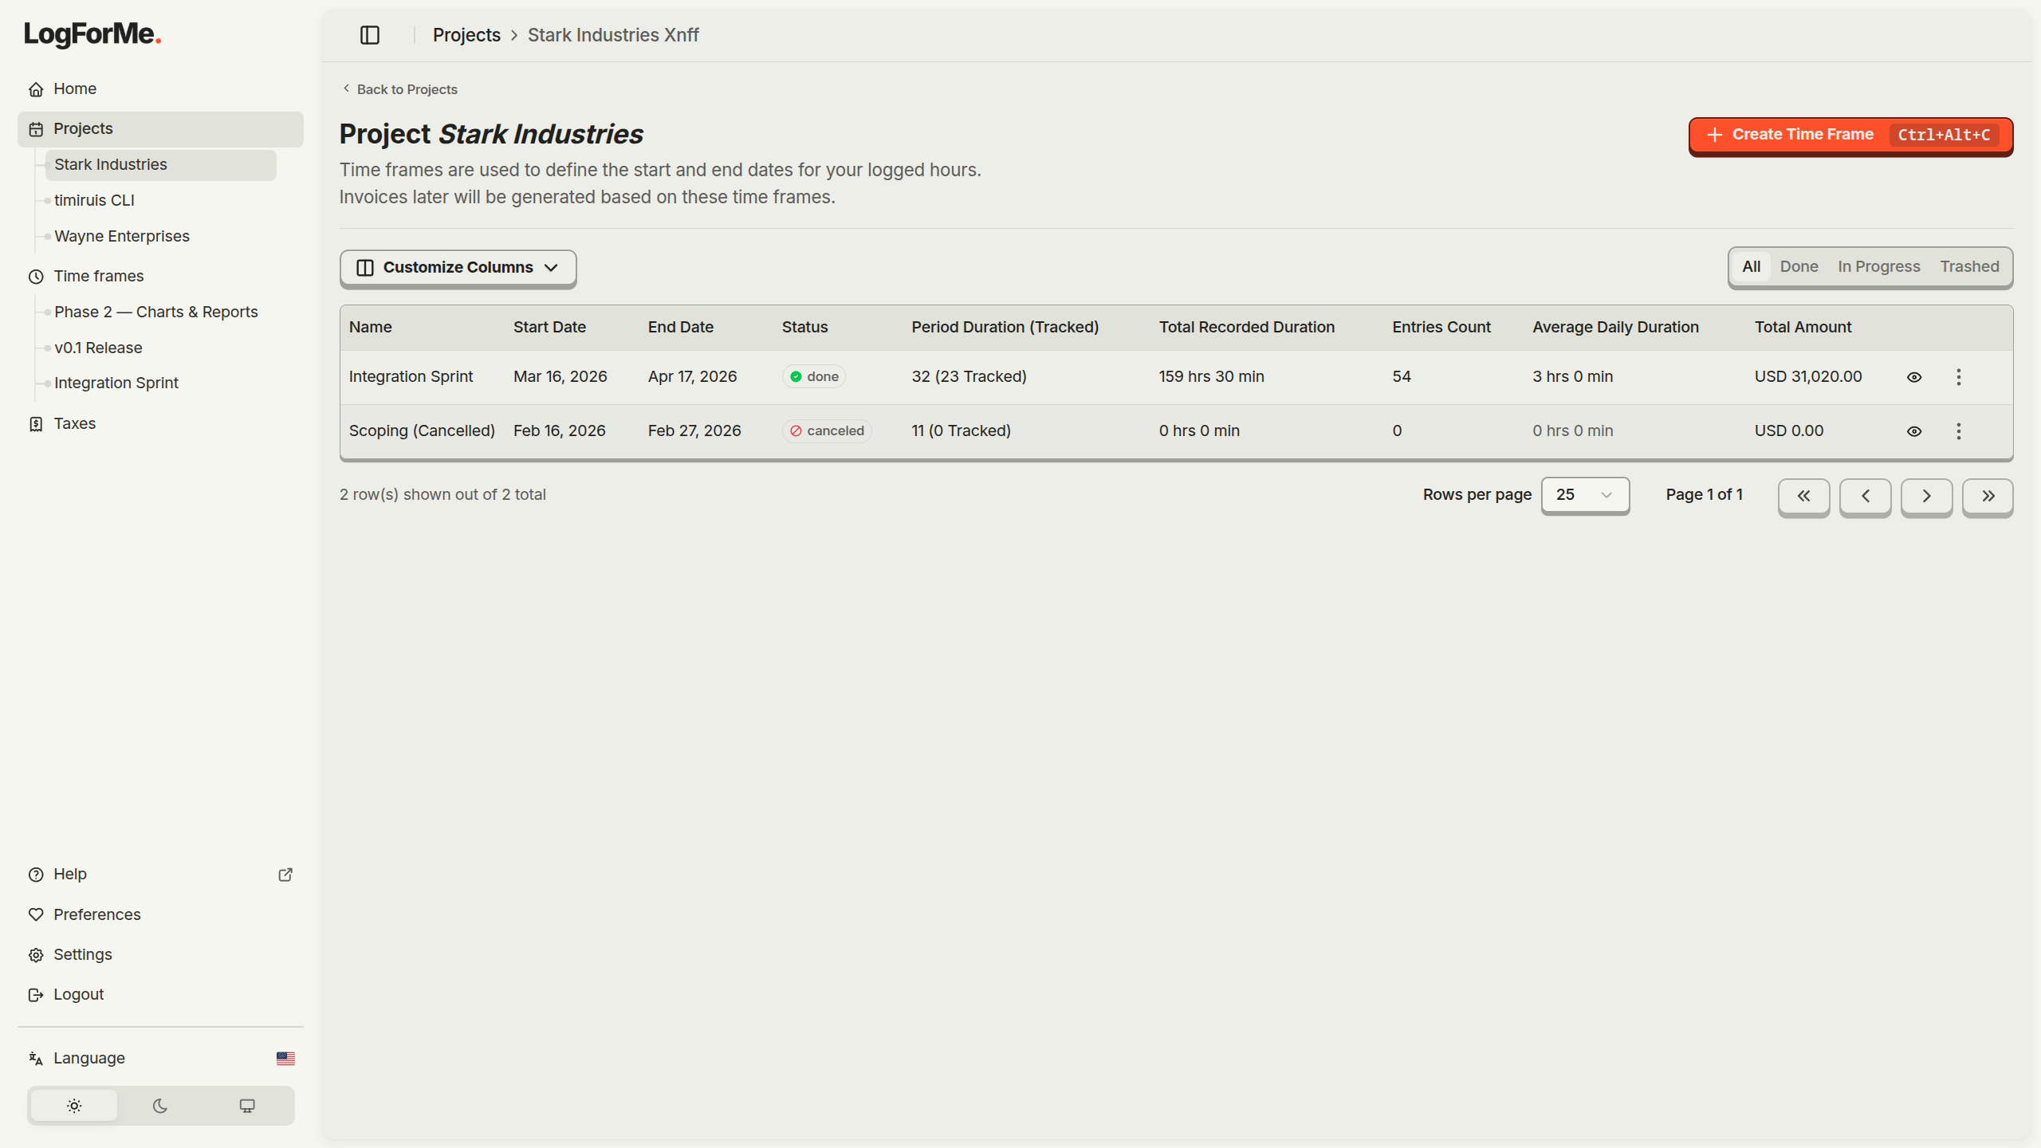Image resolution: width=2041 pixels, height=1148 pixels.
Task: Open Help external link icon
Action: coord(285,875)
